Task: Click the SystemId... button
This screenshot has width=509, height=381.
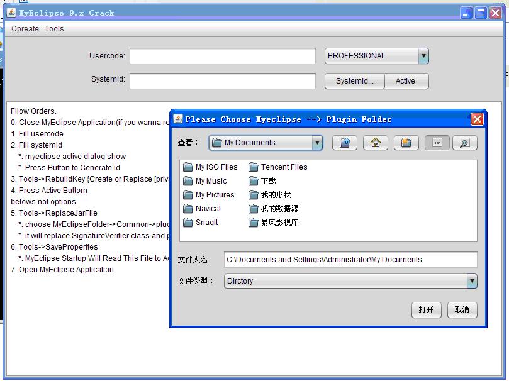Action: point(354,81)
